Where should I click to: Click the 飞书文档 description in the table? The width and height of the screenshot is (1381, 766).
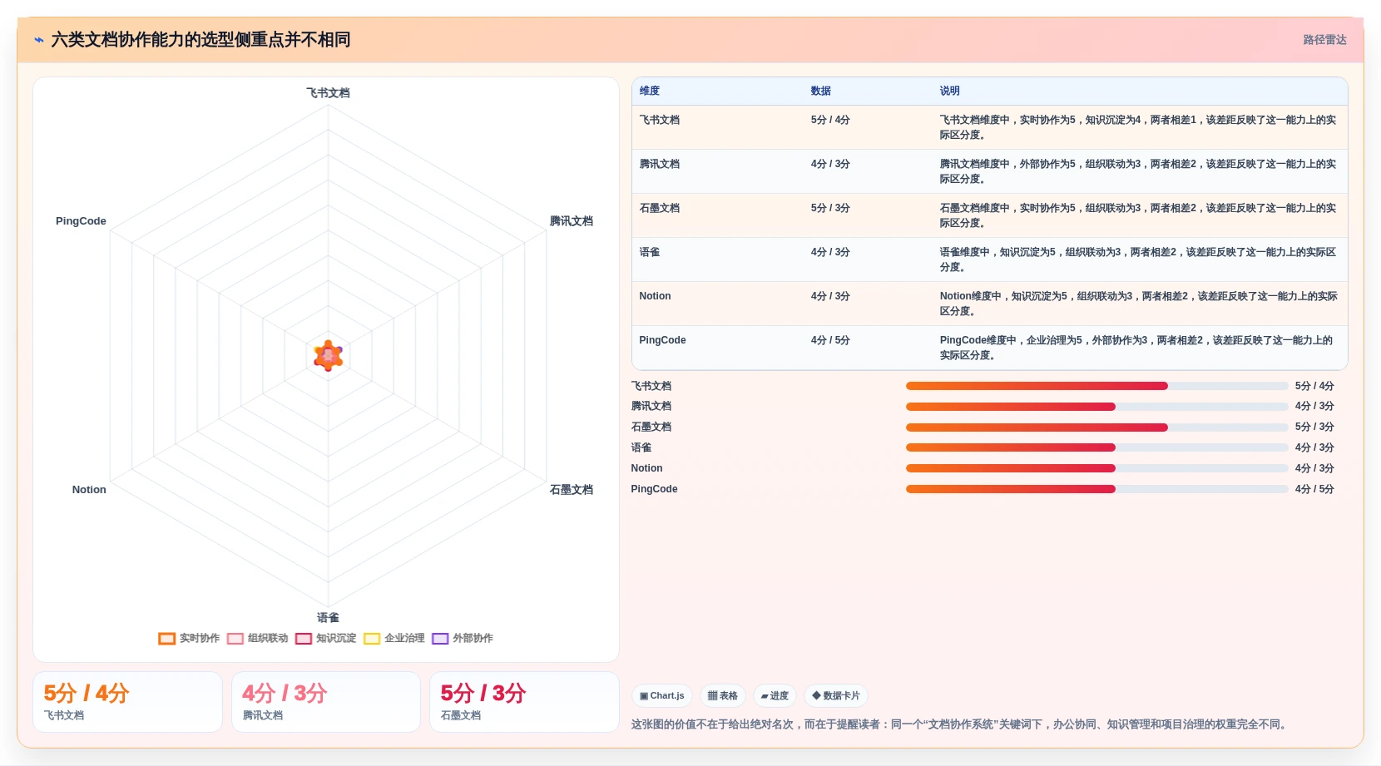(x=1138, y=127)
